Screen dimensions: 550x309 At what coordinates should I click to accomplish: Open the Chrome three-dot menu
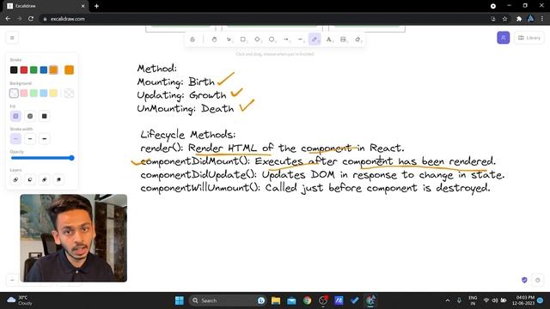click(x=542, y=19)
